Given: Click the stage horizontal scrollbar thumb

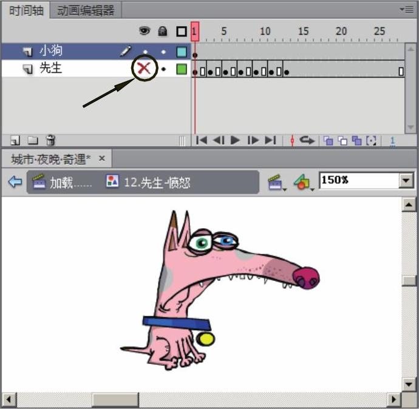Looking at the screenshot, I should pyautogui.click(x=115, y=400).
